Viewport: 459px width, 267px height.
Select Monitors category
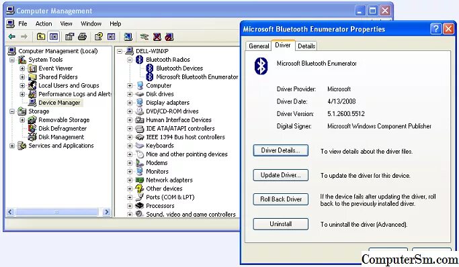click(x=157, y=172)
